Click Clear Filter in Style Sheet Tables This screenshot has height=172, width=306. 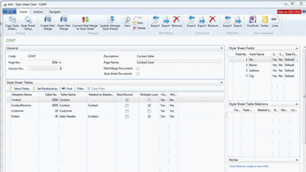coord(96,89)
